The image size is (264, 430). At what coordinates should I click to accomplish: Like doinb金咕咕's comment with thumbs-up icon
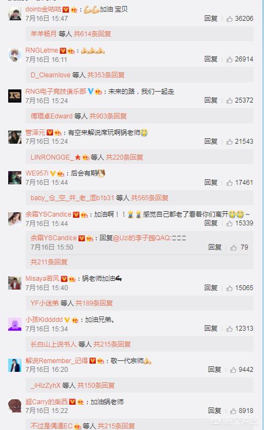[x=229, y=19]
